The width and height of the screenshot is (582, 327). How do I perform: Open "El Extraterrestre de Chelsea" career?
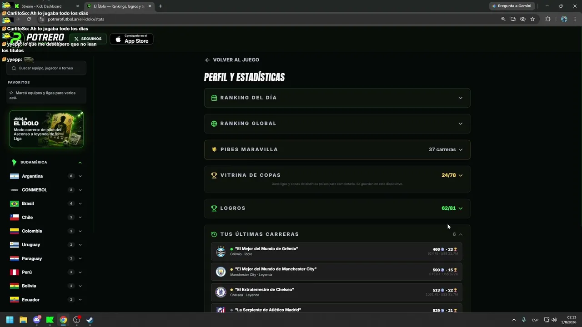tap(336, 292)
